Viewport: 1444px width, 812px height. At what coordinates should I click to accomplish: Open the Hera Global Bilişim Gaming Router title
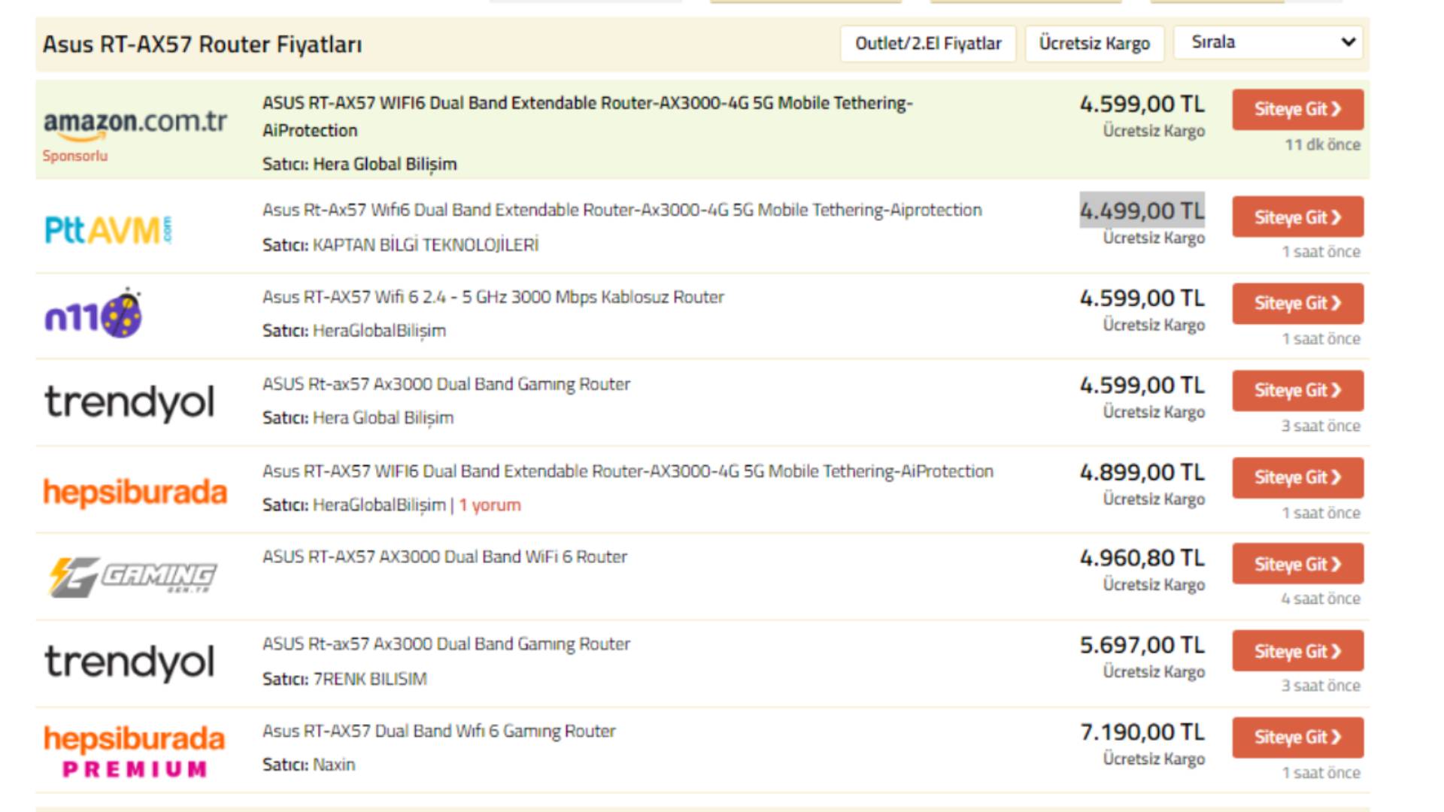click(446, 384)
